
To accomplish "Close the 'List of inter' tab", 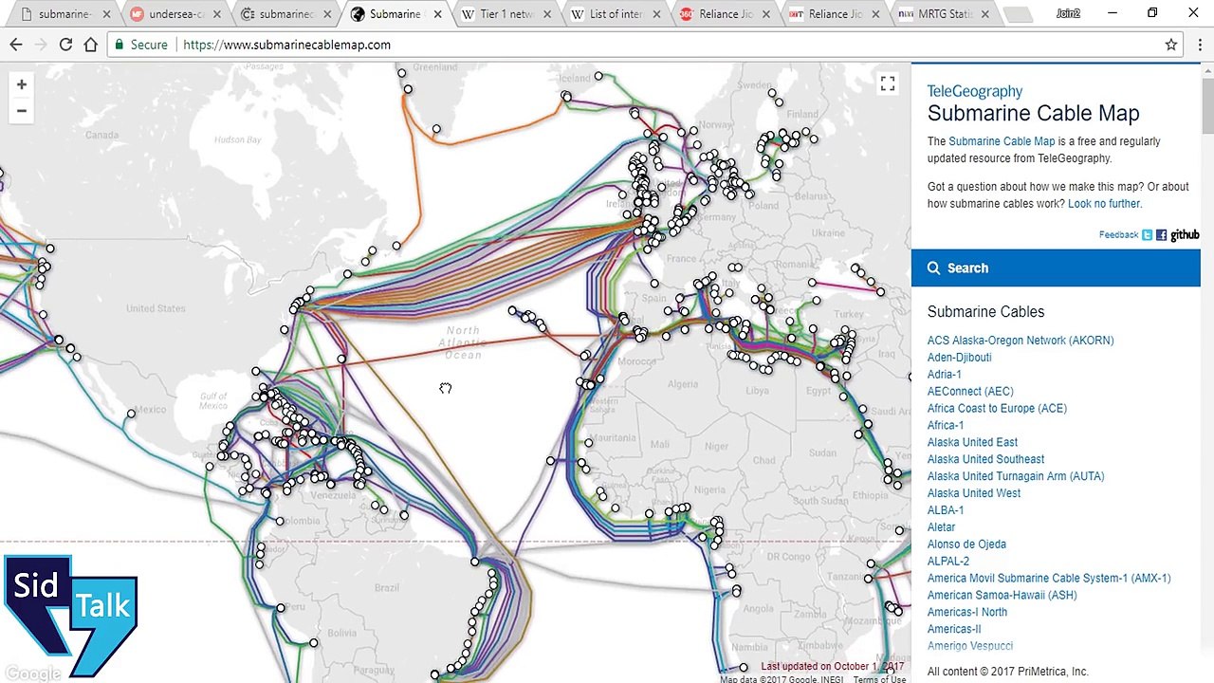I will [656, 14].
